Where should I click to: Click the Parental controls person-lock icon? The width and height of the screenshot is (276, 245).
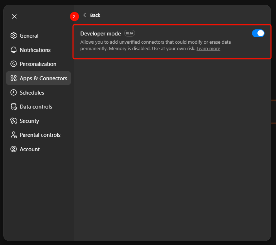click(14, 135)
